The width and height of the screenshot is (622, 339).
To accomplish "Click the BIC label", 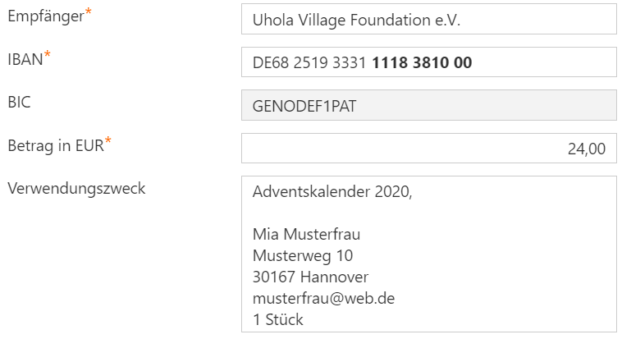I will pos(19,103).
